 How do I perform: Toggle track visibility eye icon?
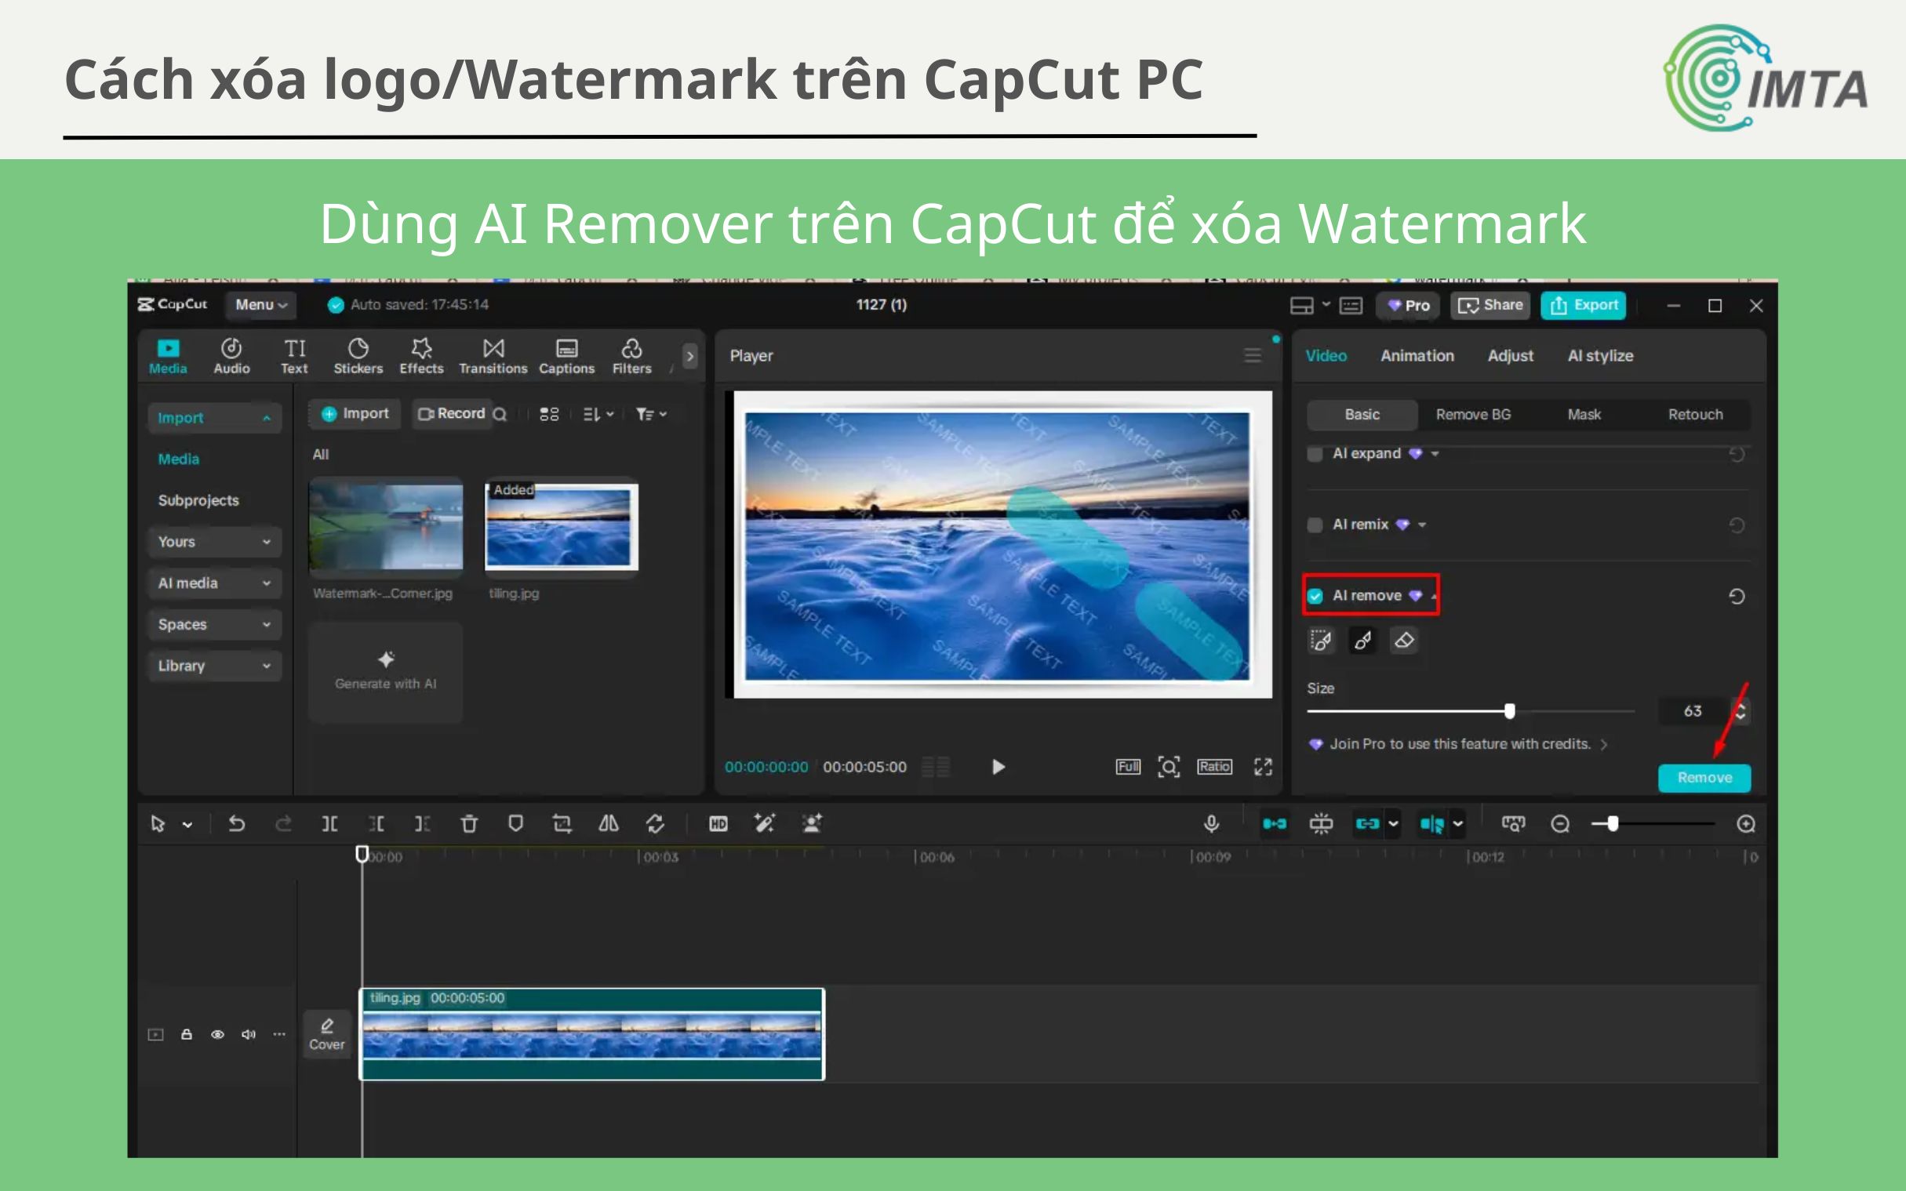tap(217, 1035)
